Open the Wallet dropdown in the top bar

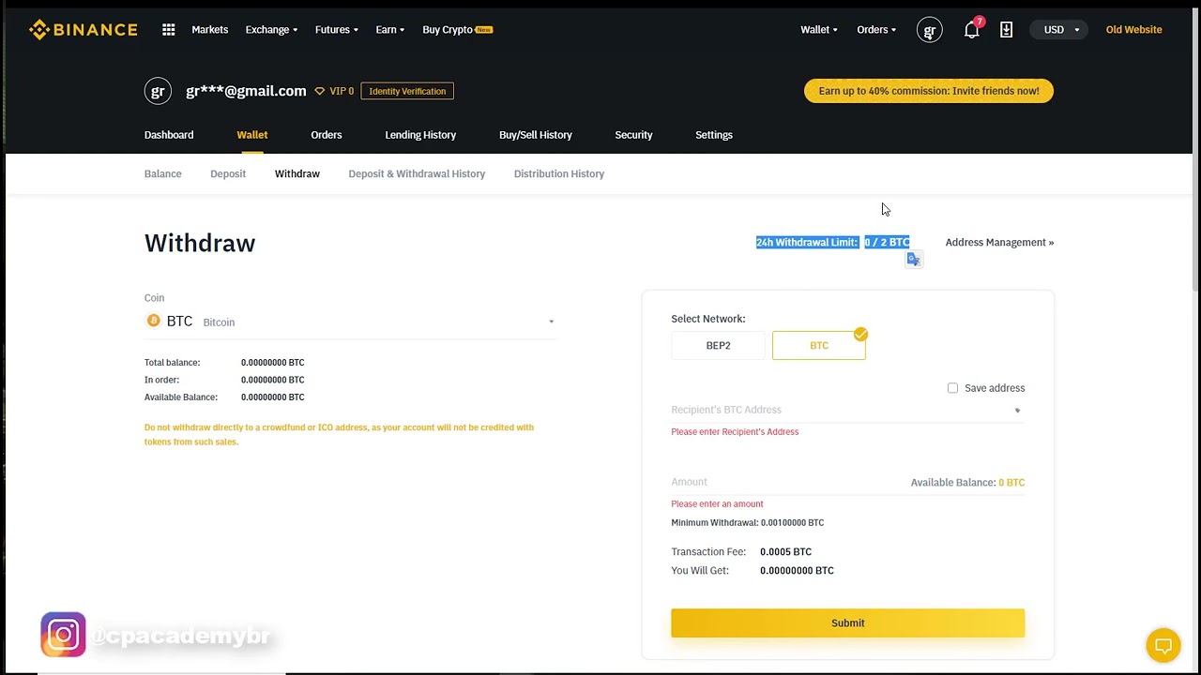point(819,30)
